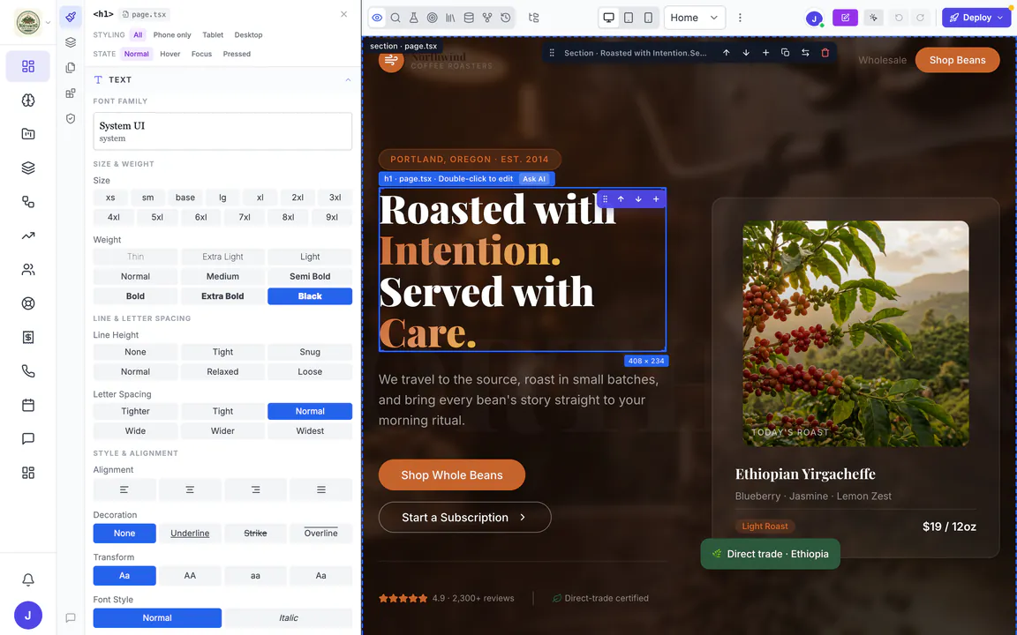This screenshot has width=1017, height=635.
Task: Select the Pressed state tab
Action: point(237,54)
